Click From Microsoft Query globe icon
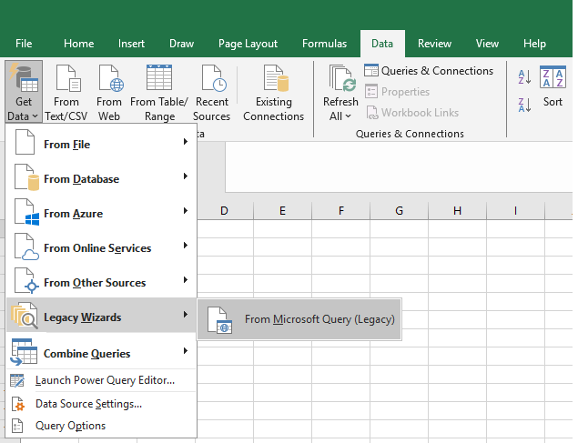 coord(220,320)
